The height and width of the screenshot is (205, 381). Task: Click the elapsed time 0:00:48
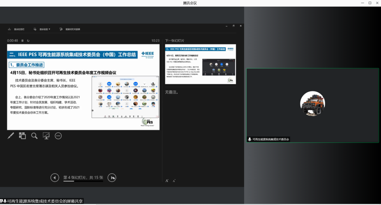point(12,41)
